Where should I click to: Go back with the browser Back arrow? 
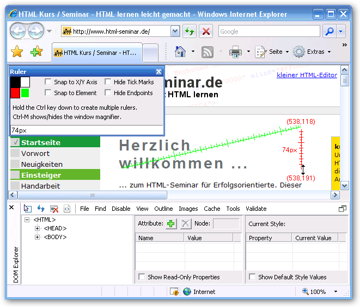tap(17, 31)
